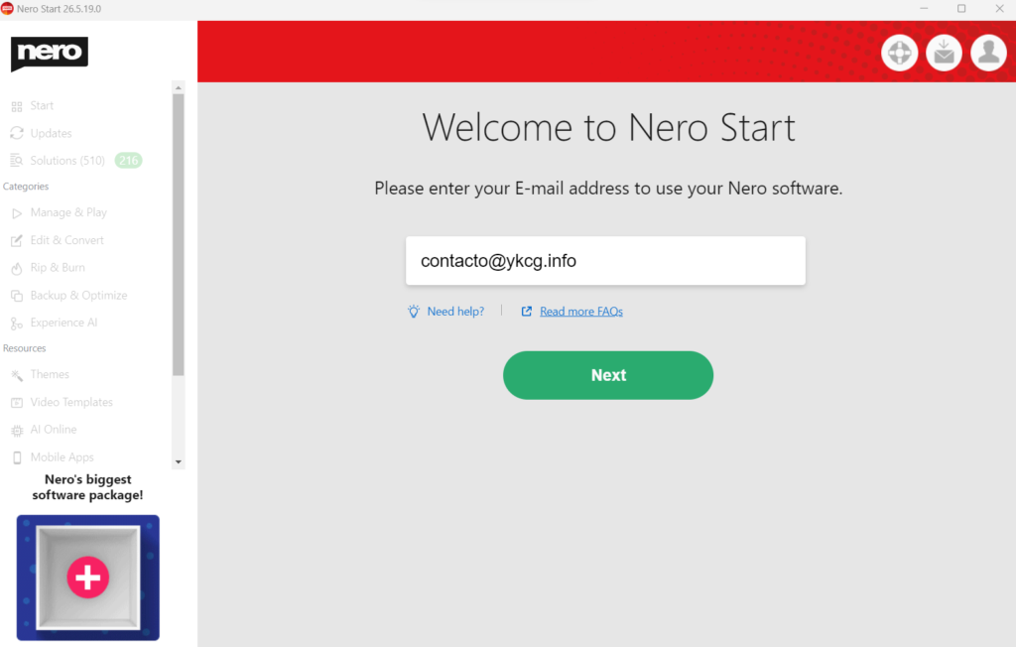
Task: Click the Categories heading text
Action: click(26, 186)
